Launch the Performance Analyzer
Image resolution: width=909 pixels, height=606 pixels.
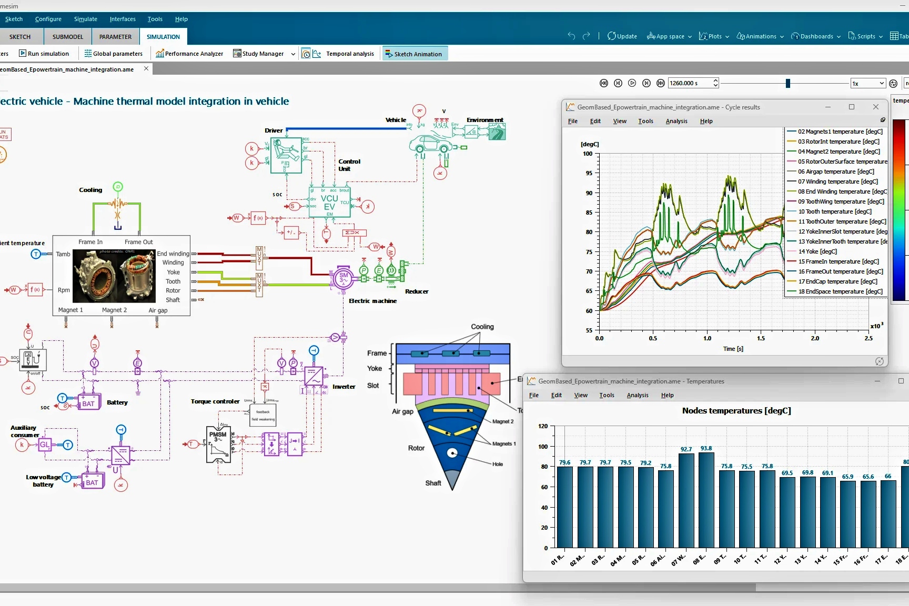(189, 54)
